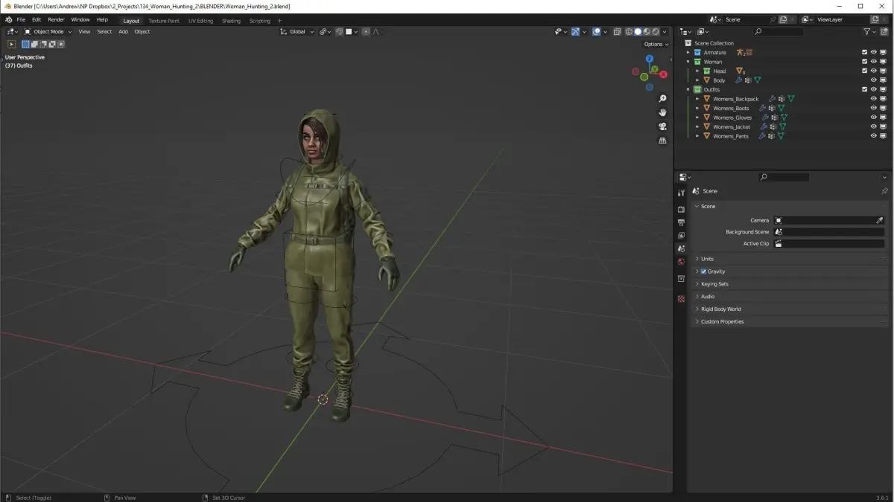Image resolution: width=894 pixels, height=502 pixels.
Task: Collapse the Woman collection
Action: [688, 62]
